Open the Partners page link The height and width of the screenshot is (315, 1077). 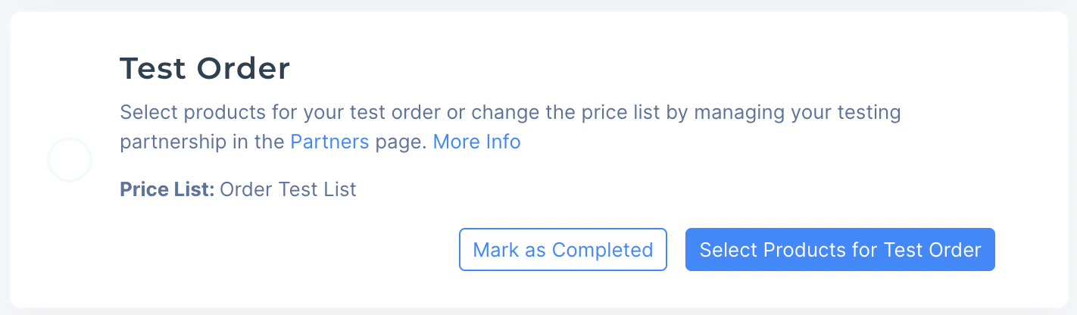tap(329, 142)
